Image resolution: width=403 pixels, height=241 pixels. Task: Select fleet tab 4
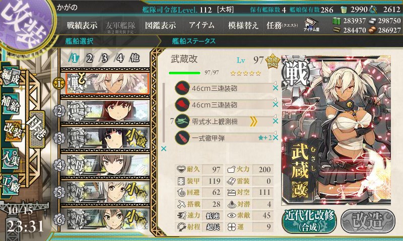coord(119,58)
